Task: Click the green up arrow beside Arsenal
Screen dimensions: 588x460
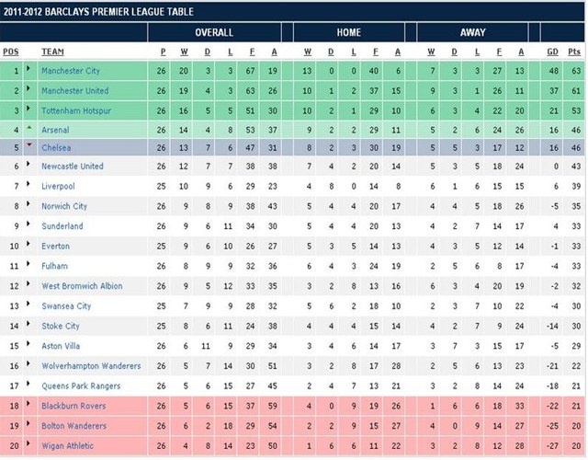Action: pyautogui.click(x=28, y=130)
